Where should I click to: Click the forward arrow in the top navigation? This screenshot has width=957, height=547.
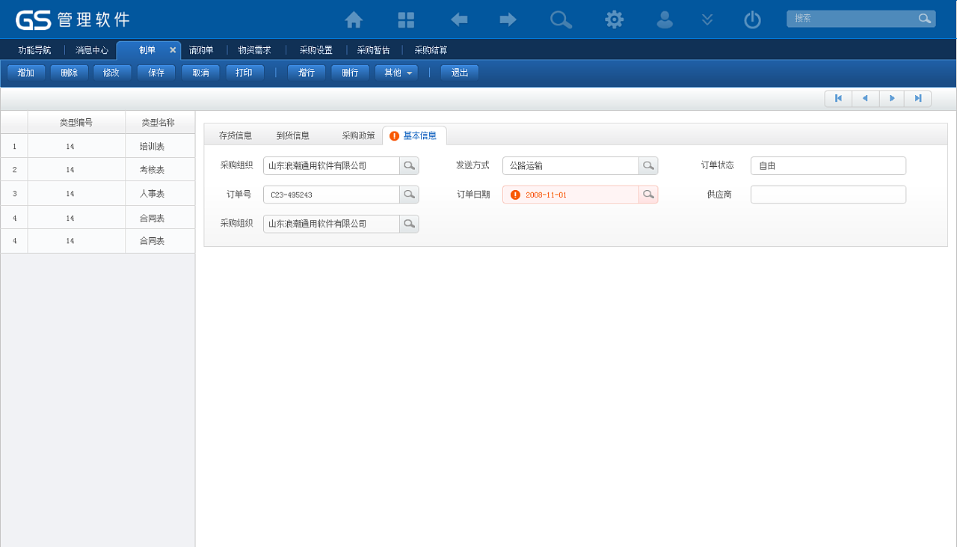[x=508, y=20]
